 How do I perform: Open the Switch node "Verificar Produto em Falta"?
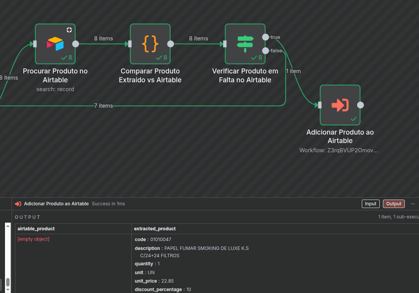click(x=245, y=43)
